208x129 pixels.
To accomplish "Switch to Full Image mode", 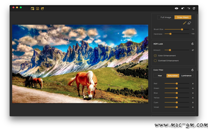I will 166,17.
